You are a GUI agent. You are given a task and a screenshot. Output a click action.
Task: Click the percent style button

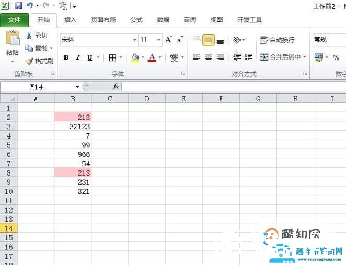tap(336, 57)
